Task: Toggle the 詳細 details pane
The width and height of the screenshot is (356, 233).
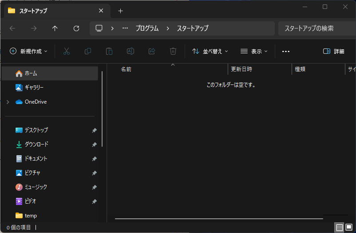Action: (x=334, y=51)
